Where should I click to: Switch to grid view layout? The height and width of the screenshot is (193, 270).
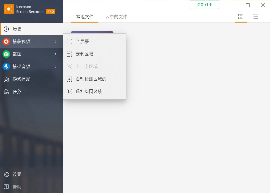pos(241,17)
